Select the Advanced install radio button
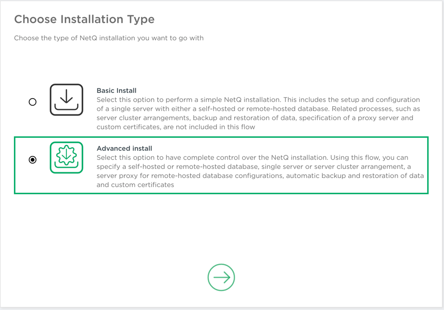Image resolution: width=444 pixels, height=310 pixels. pyautogui.click(x=32, y=160)
